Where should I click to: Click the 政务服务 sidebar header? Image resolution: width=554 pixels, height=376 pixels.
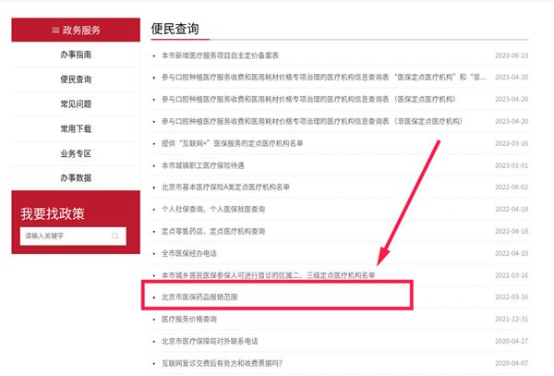76,30
